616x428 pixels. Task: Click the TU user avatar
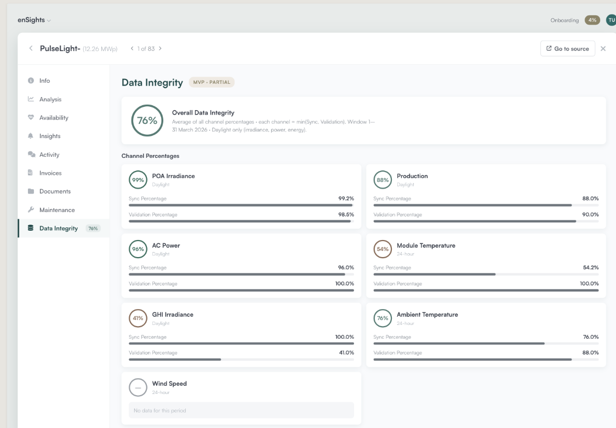[x=611, y=20]
